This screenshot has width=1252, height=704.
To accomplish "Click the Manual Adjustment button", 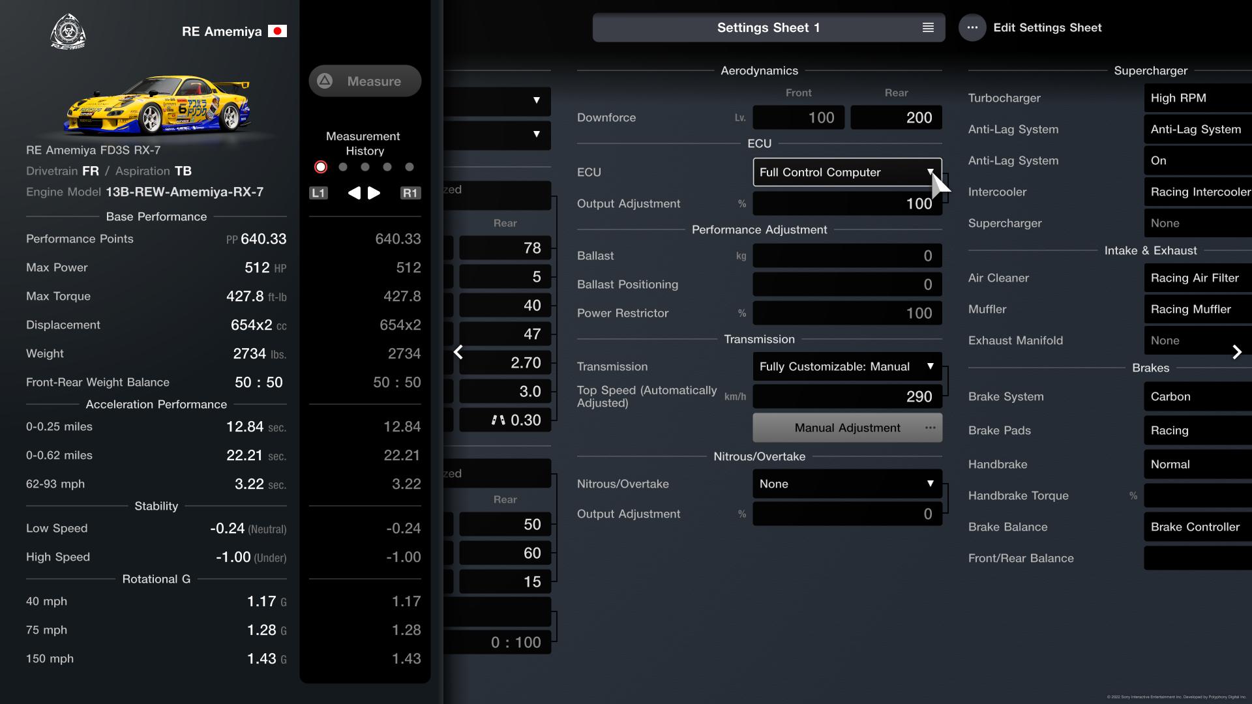I will tap(847, 428).
